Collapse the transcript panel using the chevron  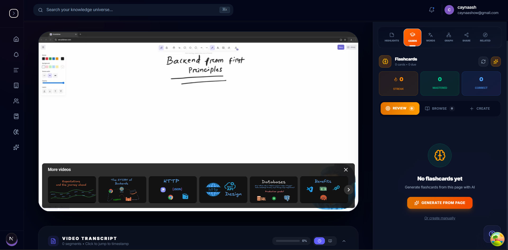(344, 241)
